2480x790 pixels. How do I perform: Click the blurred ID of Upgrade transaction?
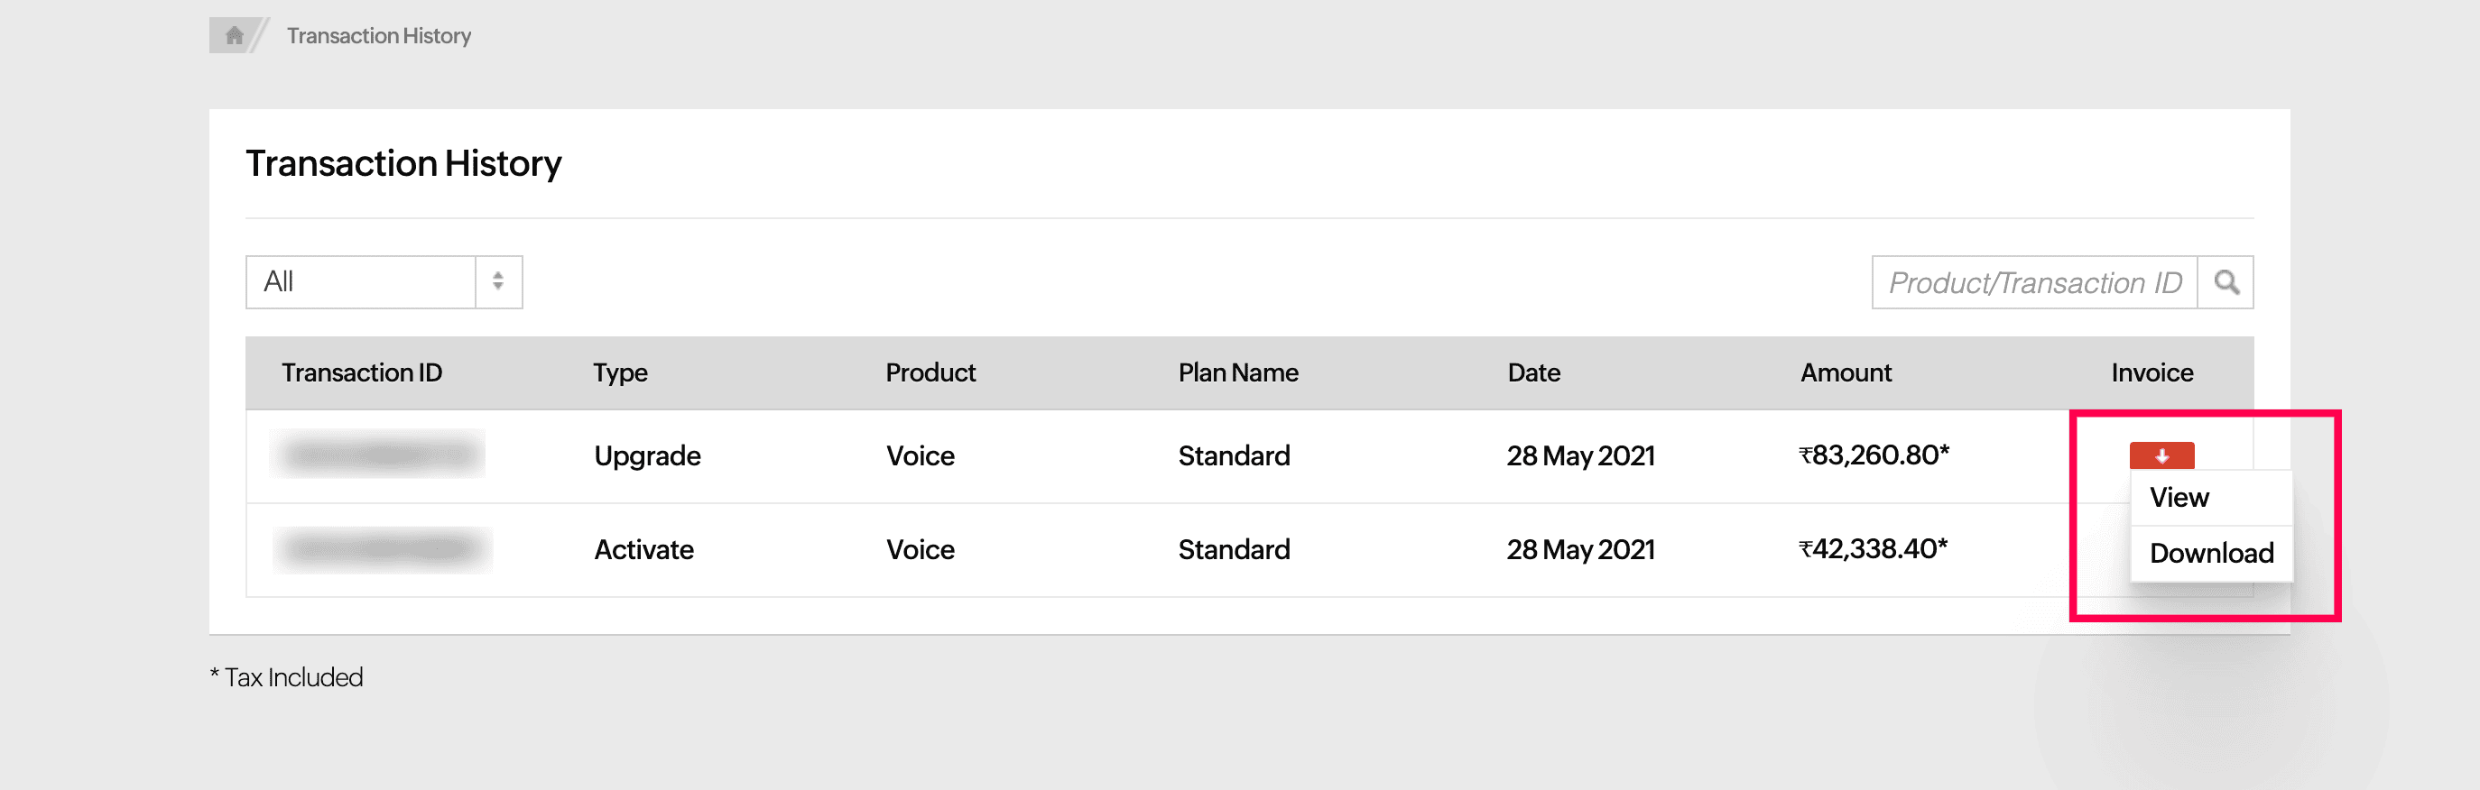click(379, 455)
